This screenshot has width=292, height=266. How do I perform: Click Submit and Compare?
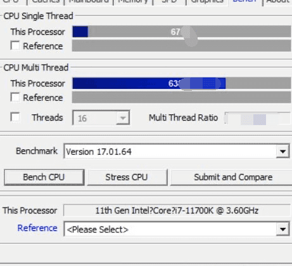click(x=232, y=177)
